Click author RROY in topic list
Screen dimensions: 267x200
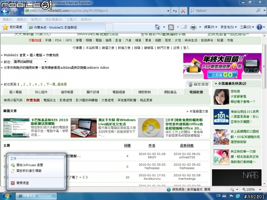152,157
